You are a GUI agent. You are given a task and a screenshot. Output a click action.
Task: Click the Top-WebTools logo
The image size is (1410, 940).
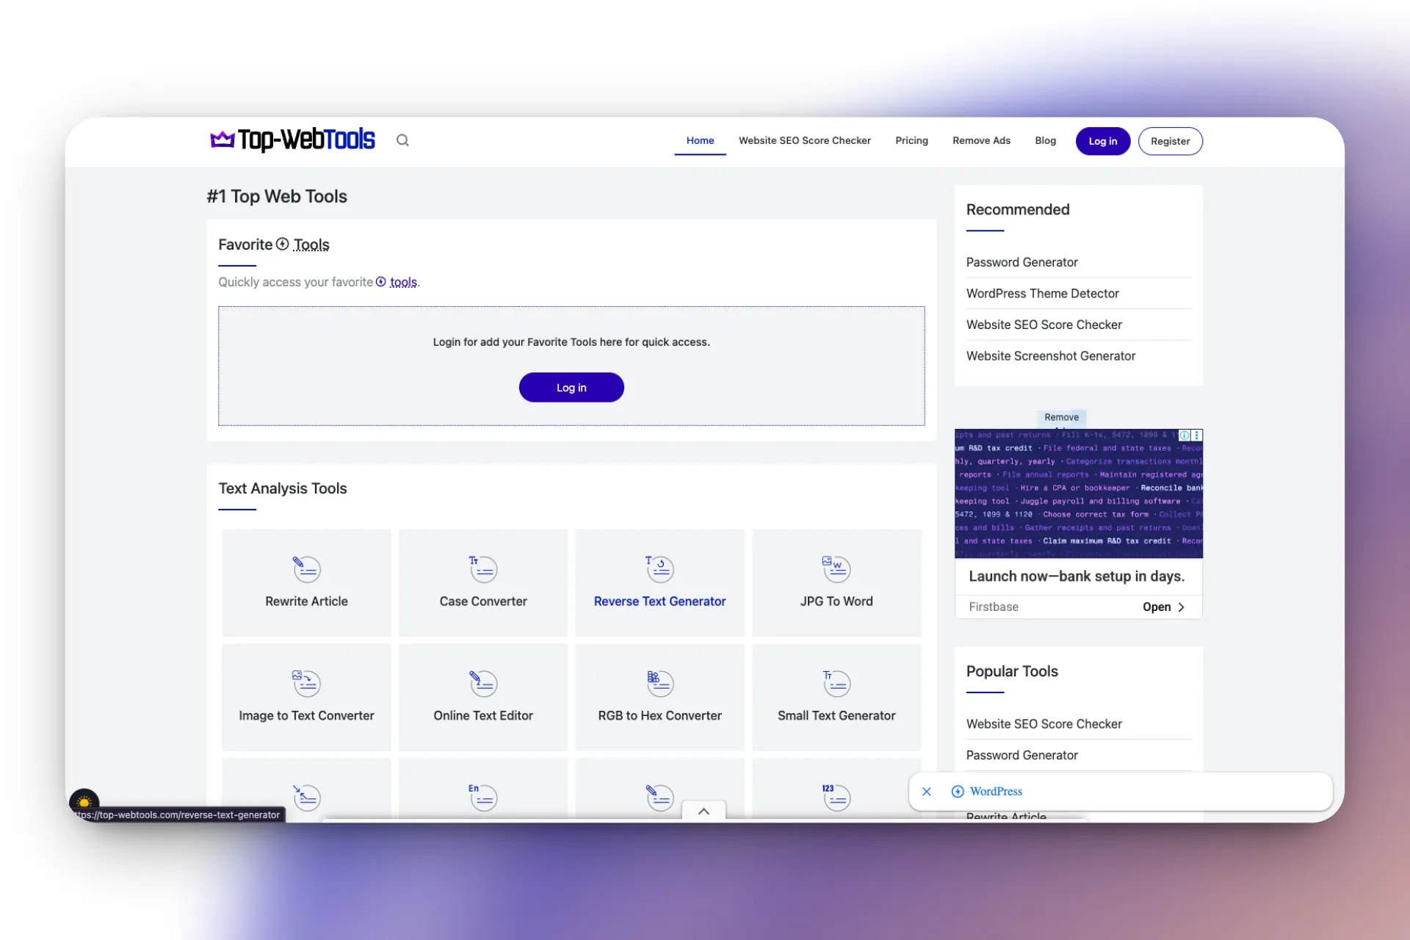point(292,140)
